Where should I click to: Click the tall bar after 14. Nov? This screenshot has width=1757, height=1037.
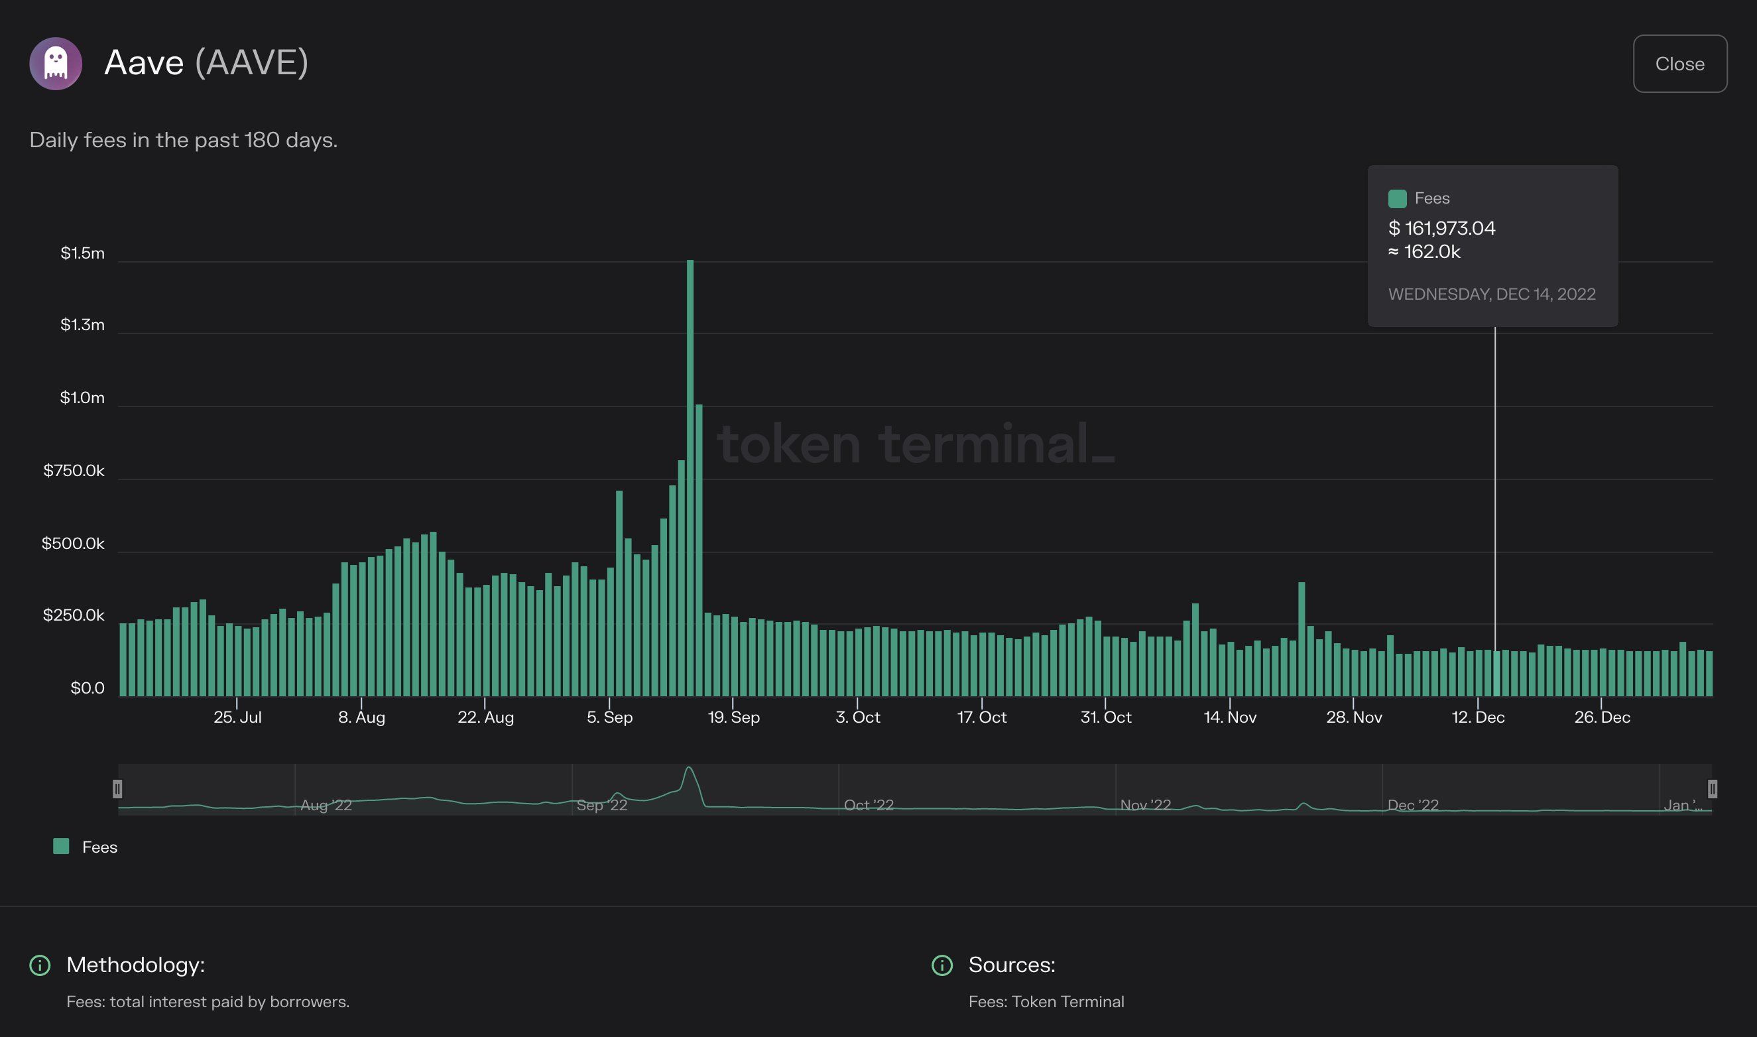1302,639
